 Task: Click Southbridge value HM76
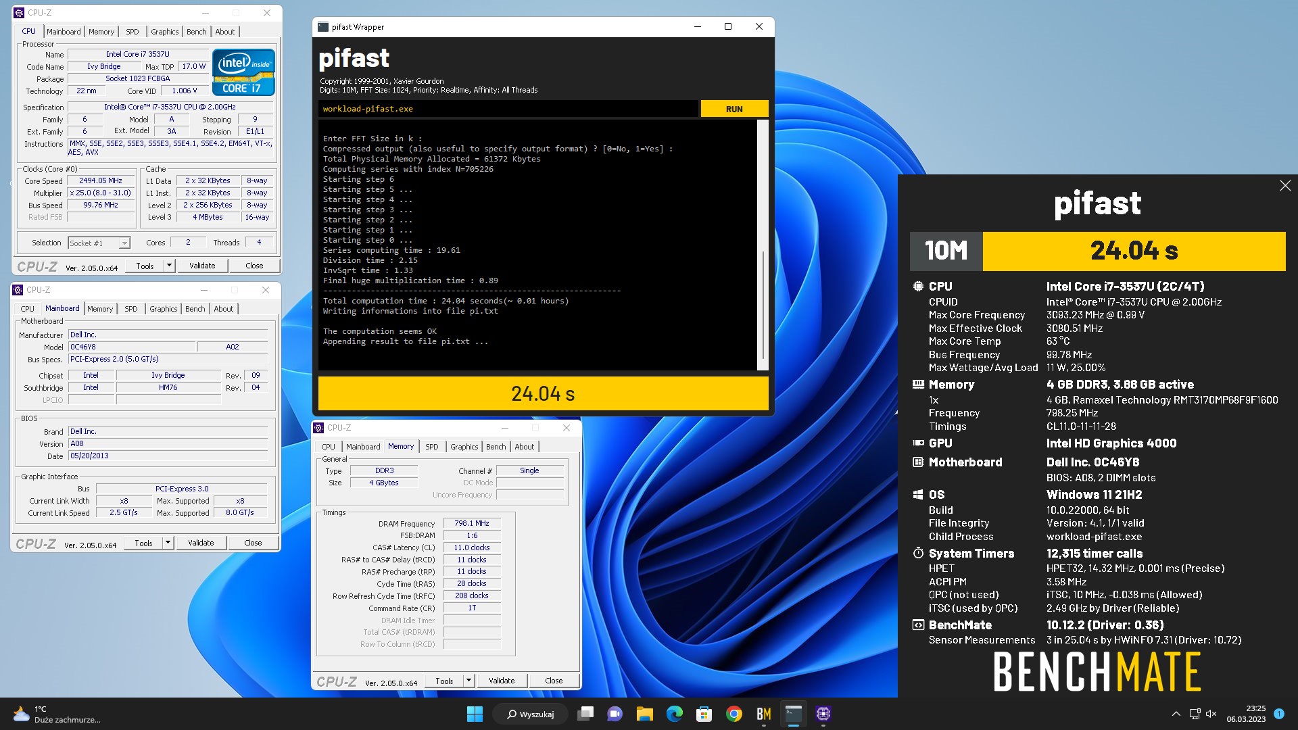click(168, 388)
